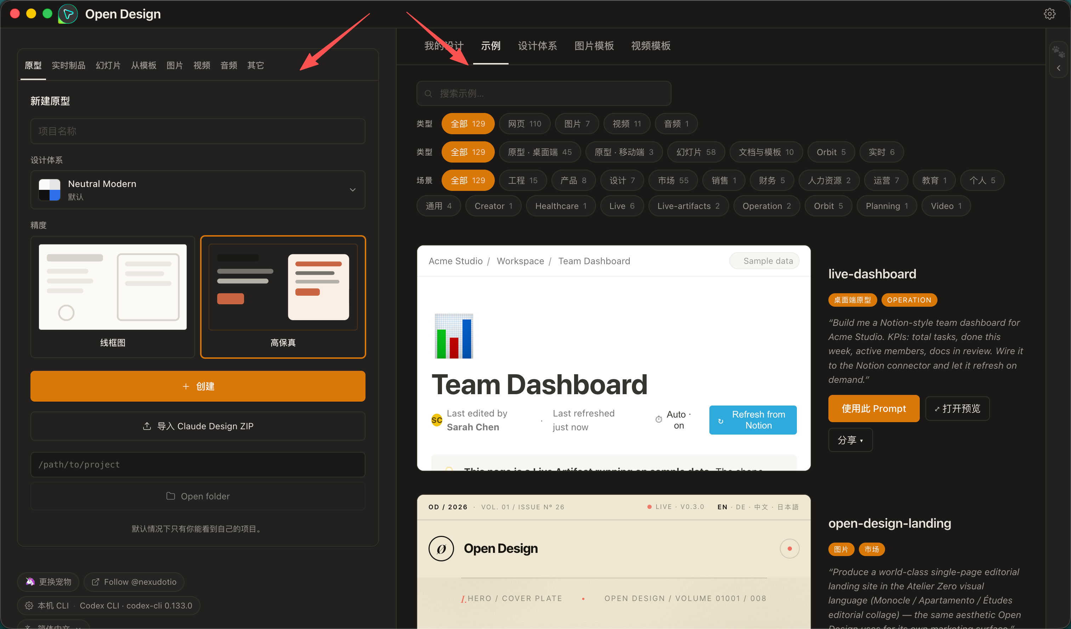The width and height of the screenshot is (1071, 629).
Task: Click the 更换宠物 button
Action: click(48, 582)
